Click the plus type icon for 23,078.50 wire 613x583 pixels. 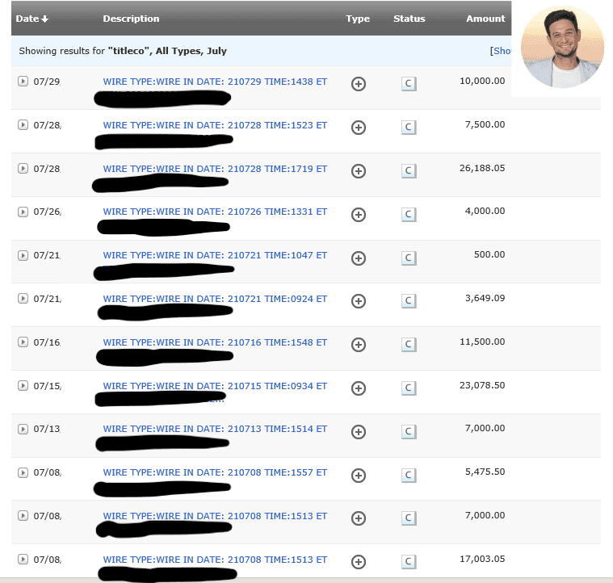359,388
